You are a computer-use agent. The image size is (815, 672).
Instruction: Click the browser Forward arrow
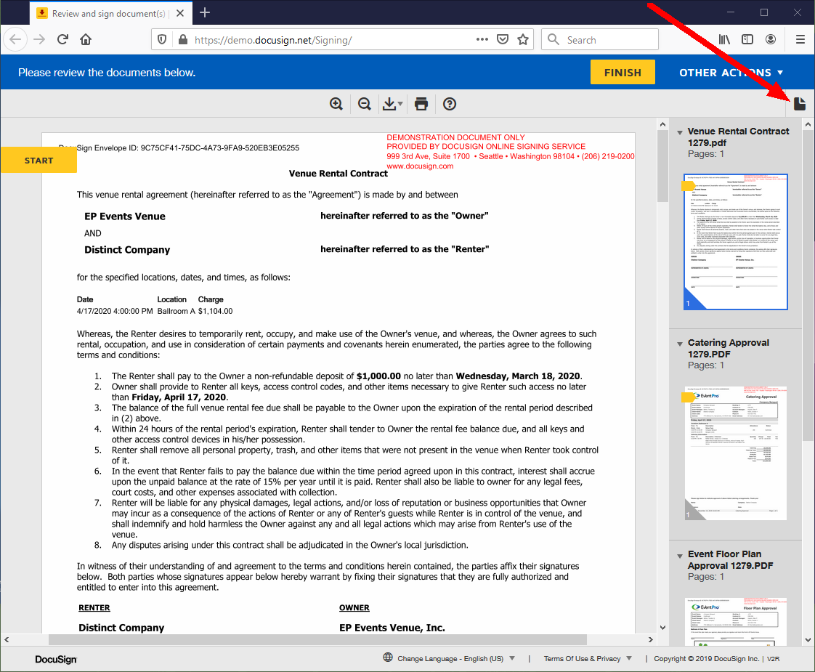(39, 39)
